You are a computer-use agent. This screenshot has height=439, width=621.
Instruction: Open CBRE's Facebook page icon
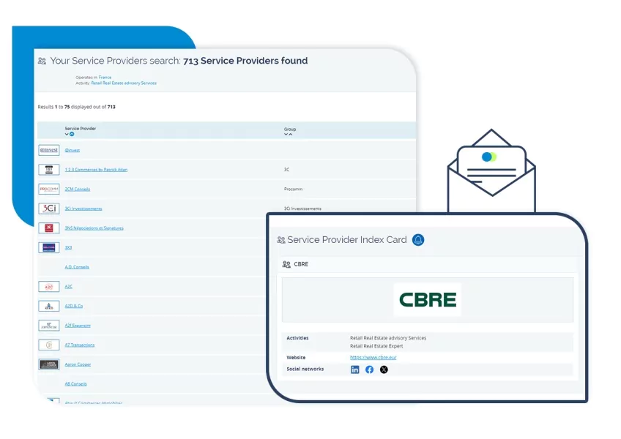pyautogui.click(x=369, y=369)
